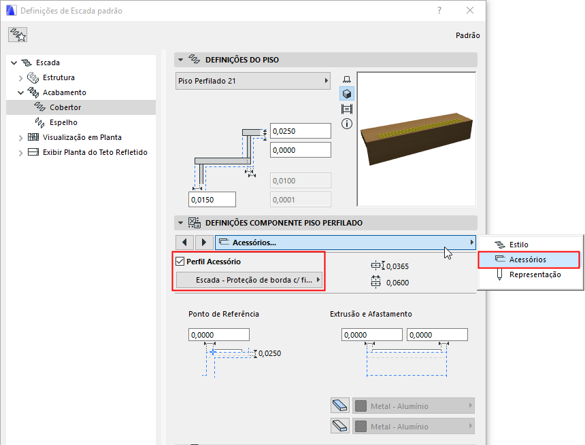Click the previous page left arrow button
Image resolution: width=585 pixels, height=445 pixels.
(x=184, y=243)
